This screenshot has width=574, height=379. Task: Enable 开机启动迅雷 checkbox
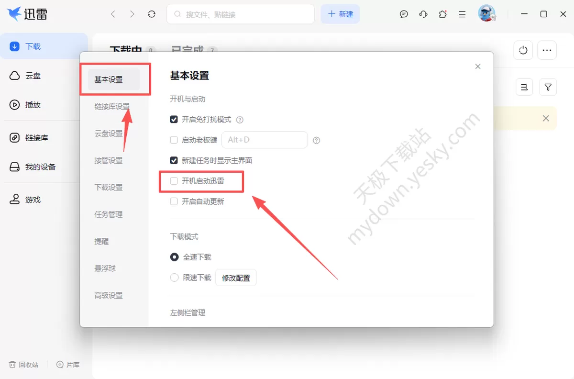[174, 181]
